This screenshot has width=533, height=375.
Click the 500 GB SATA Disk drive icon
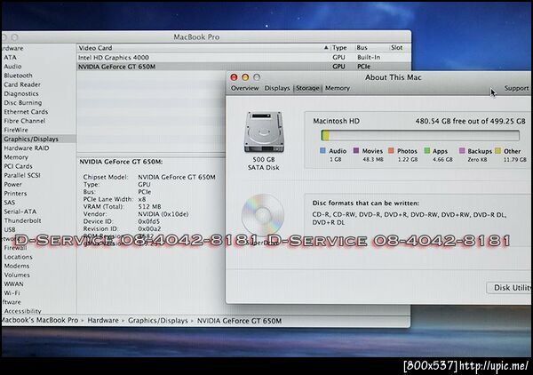click(x=264, y=132)
